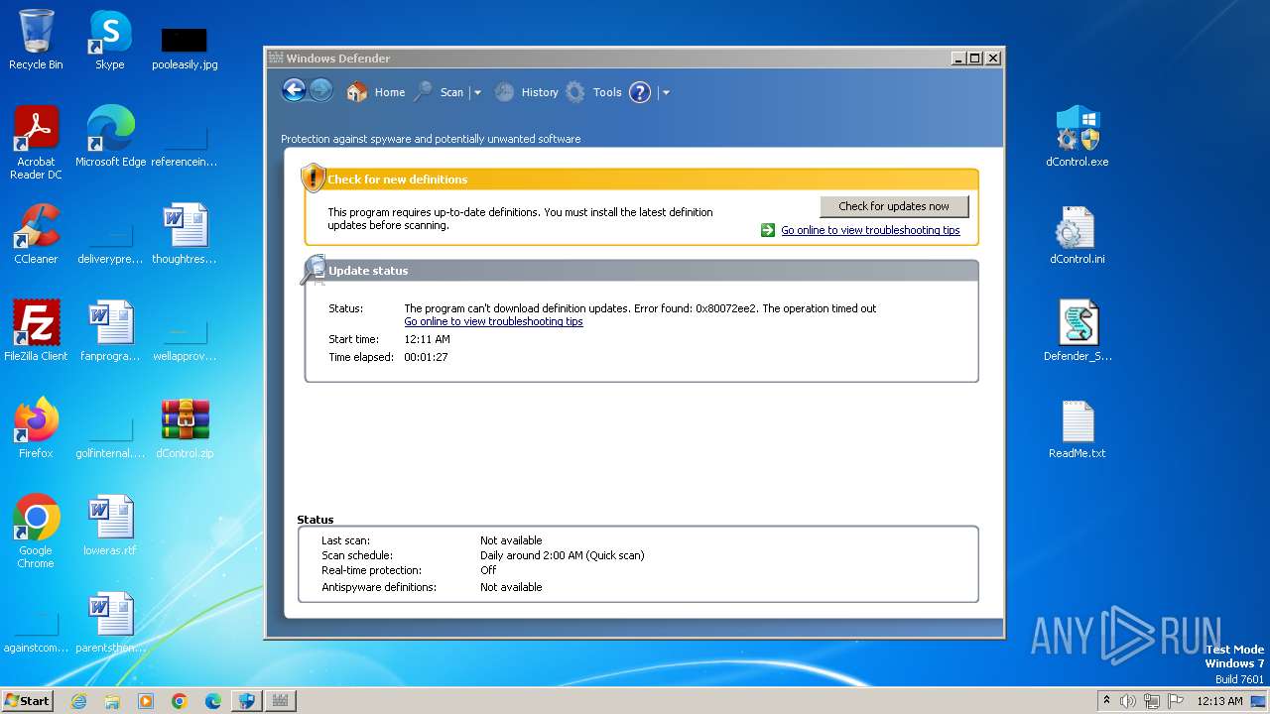Screen dimensions: 1270x714
Task: Start a scan from the Scan button
Action: point(439,92)
